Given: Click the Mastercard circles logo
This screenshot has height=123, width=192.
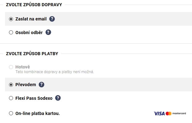Looking at the screenshot, I should [168, 114].
